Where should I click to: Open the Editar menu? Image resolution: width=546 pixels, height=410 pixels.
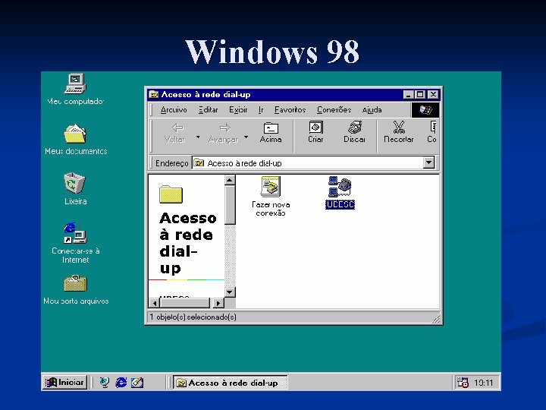(209, 110)
